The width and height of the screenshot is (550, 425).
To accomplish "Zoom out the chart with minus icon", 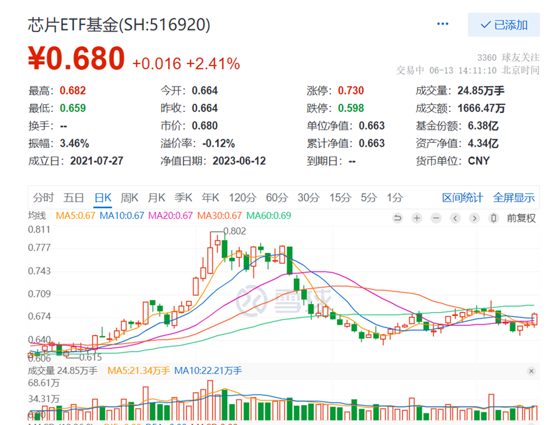I will tap(436, 218).
